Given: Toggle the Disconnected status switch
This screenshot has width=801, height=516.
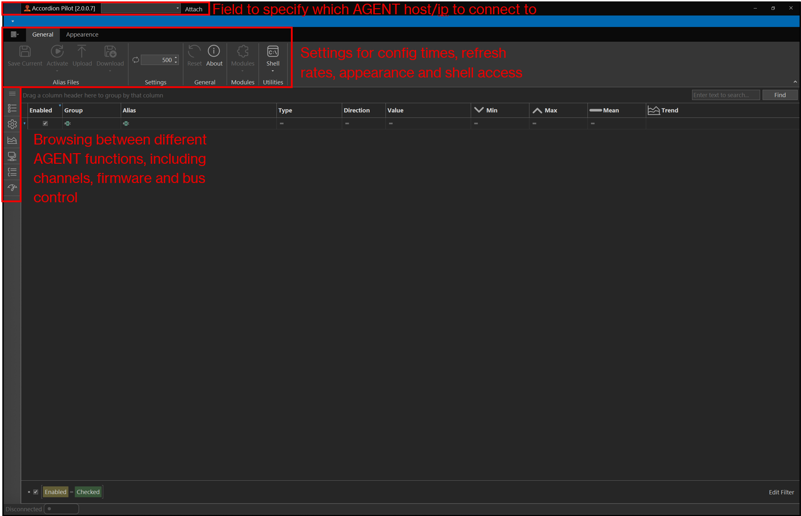Looking at the screenshot, I should pyautogui.click(x=61, y=509).
